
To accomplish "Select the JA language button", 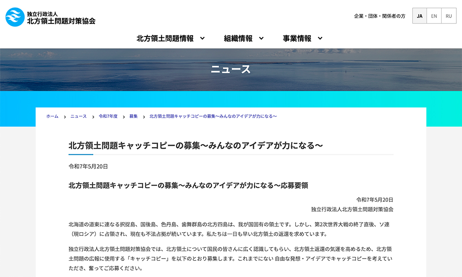I will tap(419, 16).
